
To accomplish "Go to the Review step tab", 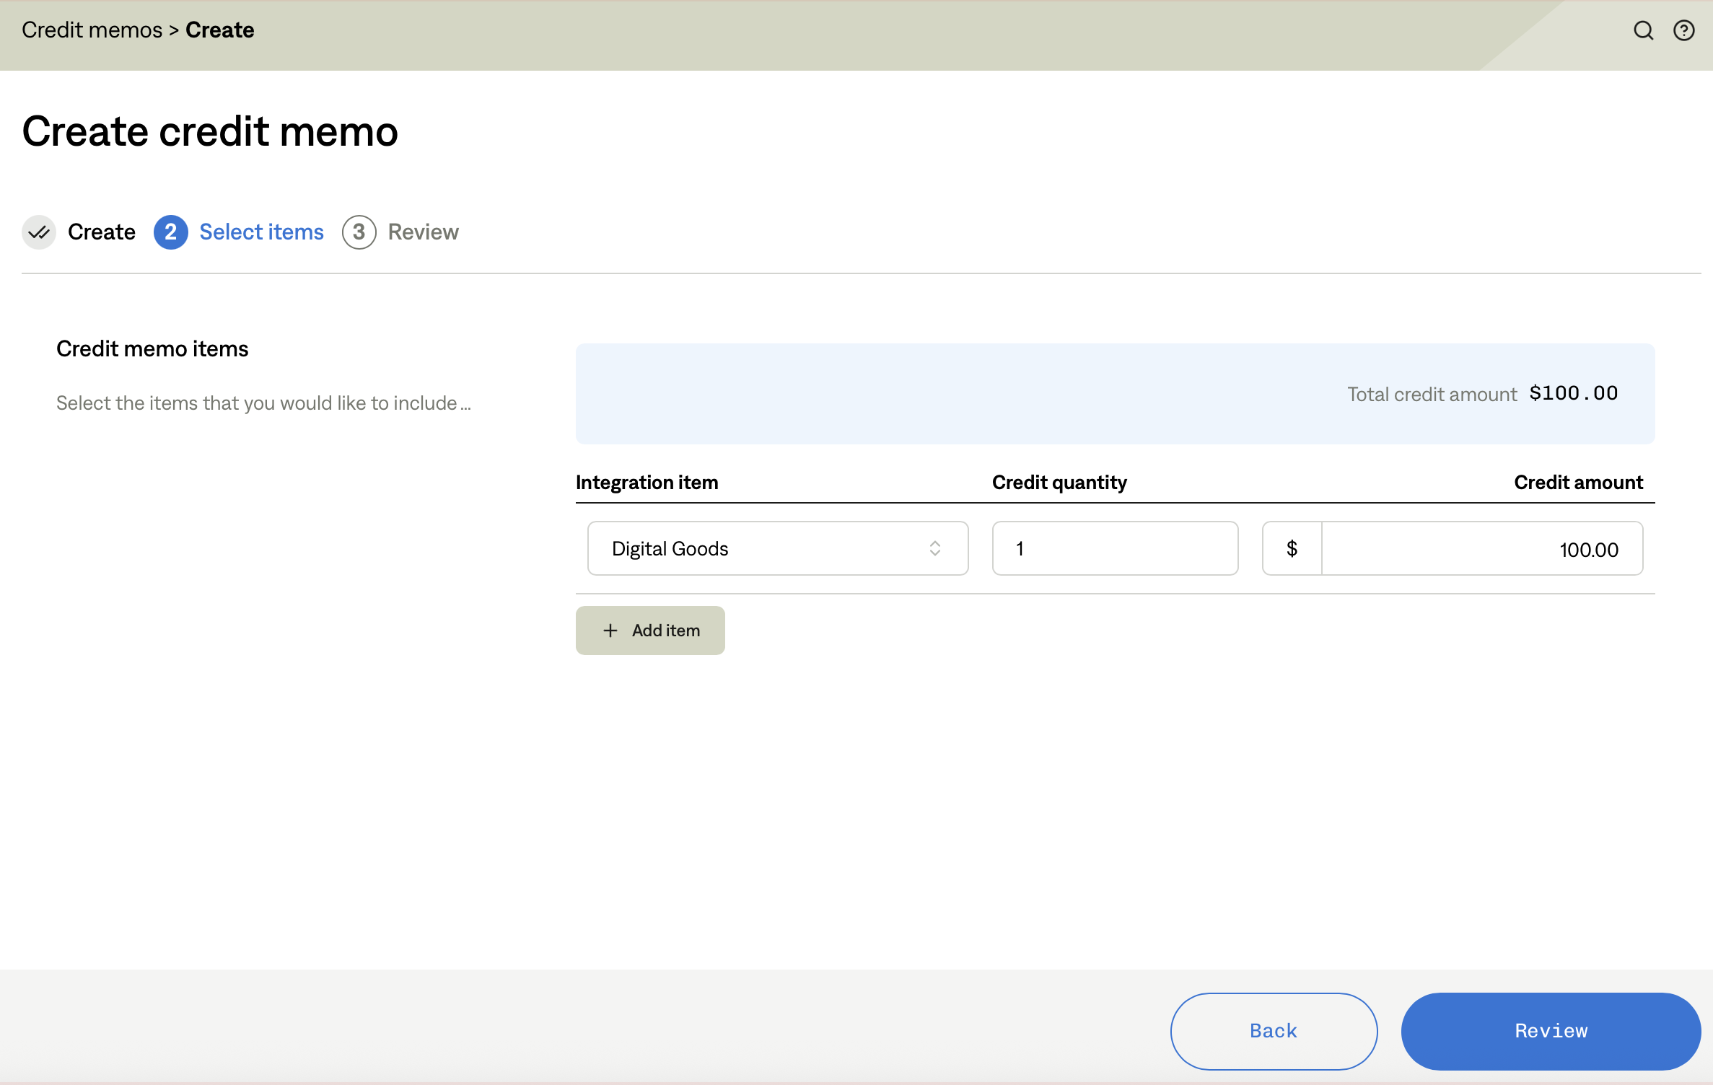I will (423, 232).
